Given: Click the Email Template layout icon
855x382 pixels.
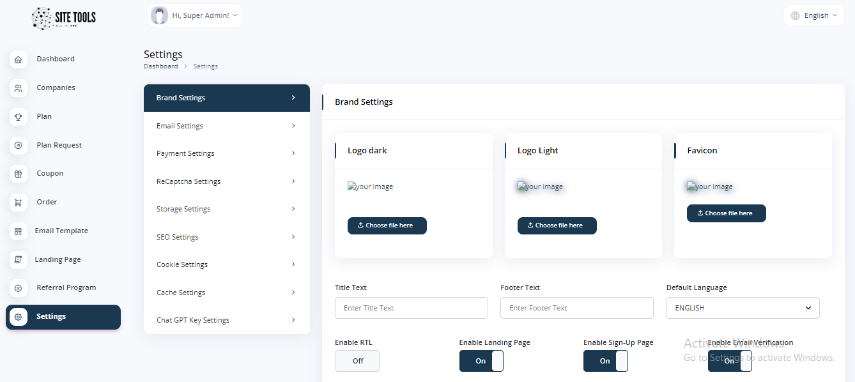Looking at the screenshot, I should point(19,231).
